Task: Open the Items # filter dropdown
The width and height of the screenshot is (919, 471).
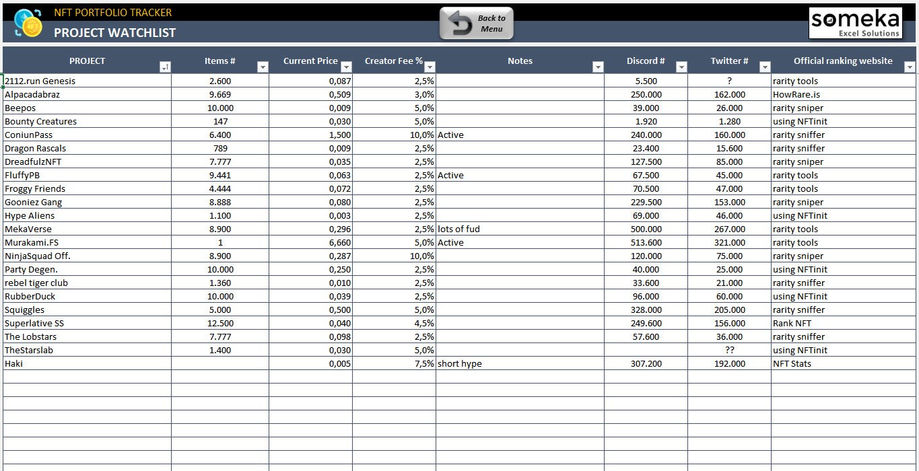Action: coord(262,67)
